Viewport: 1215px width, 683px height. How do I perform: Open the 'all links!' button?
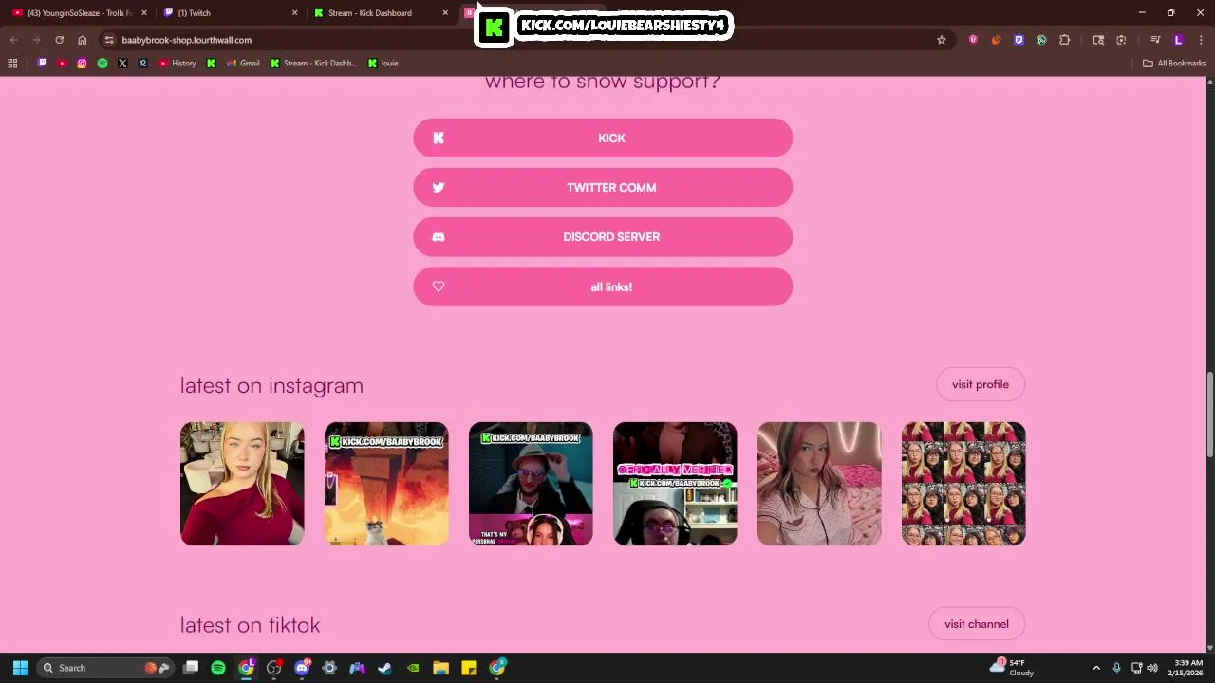(603, 286)
